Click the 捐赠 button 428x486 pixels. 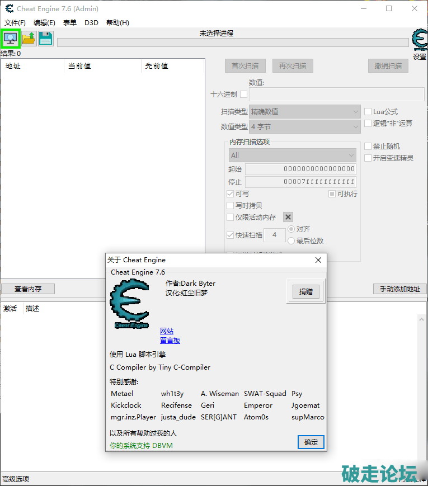305,291
